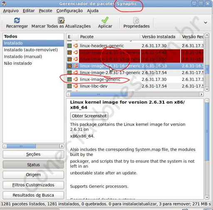Click the Recarregar reload icon
The image size is (213, 210).
(17, 20)
